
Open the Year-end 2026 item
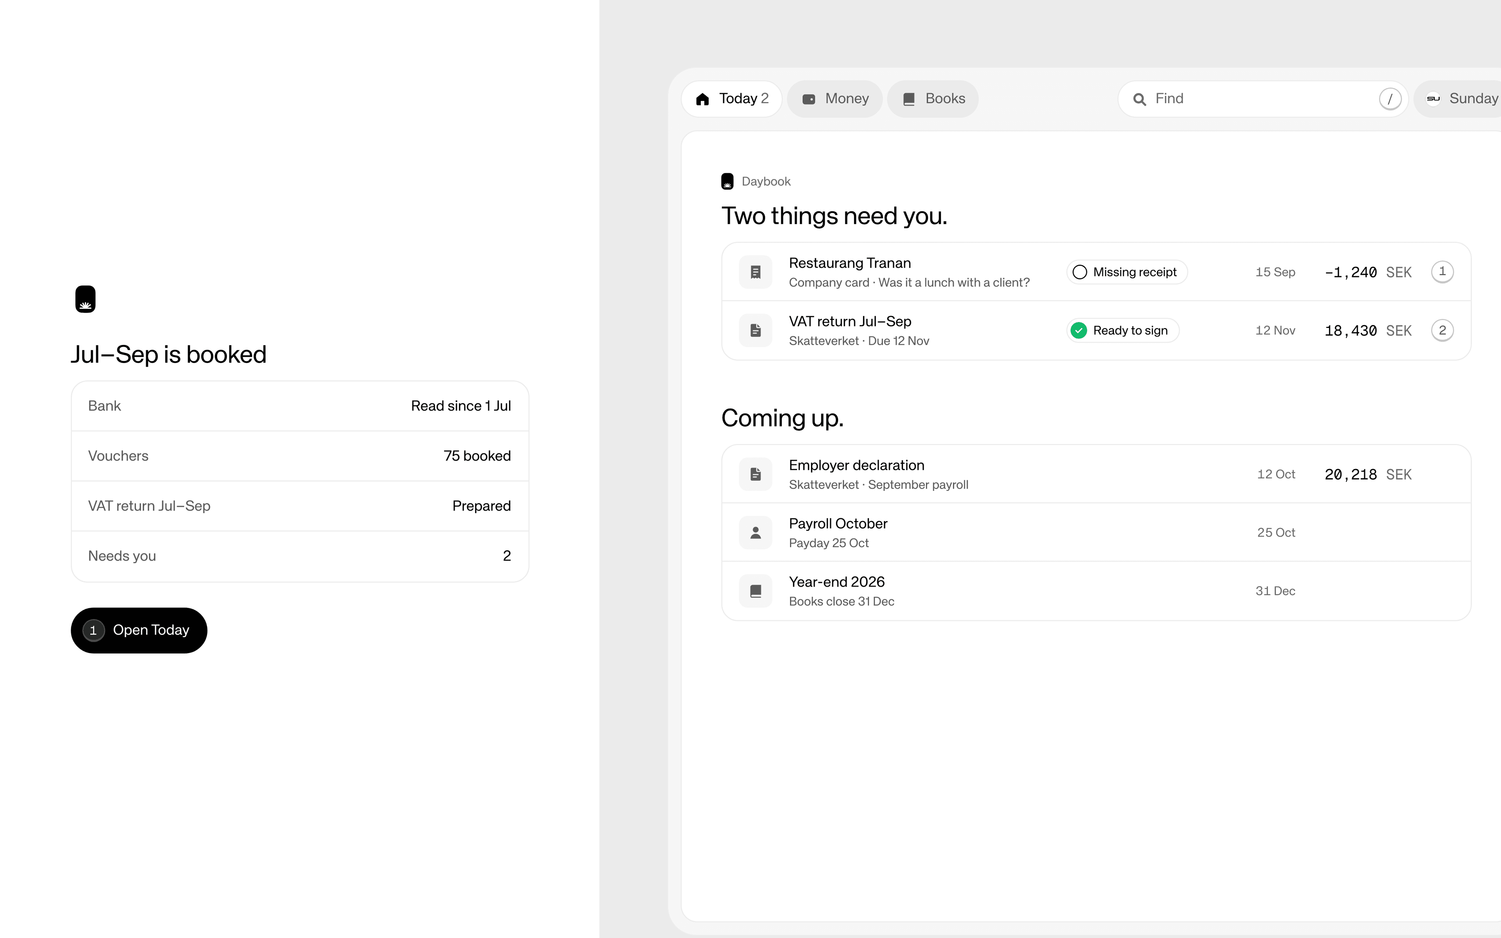1096,591
